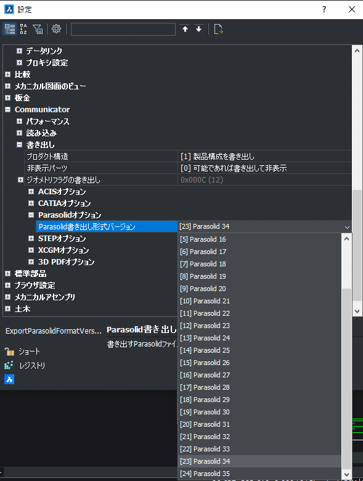This screenshot has width=363, height=481.
Task: Go to previous search result arrow
Action: [x=185, y=29]
